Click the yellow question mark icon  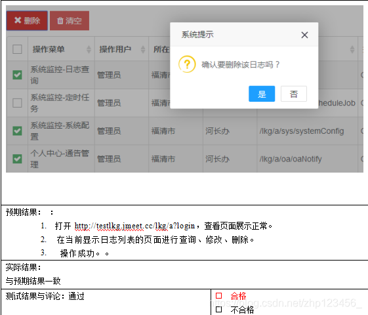tap(187, 64)
